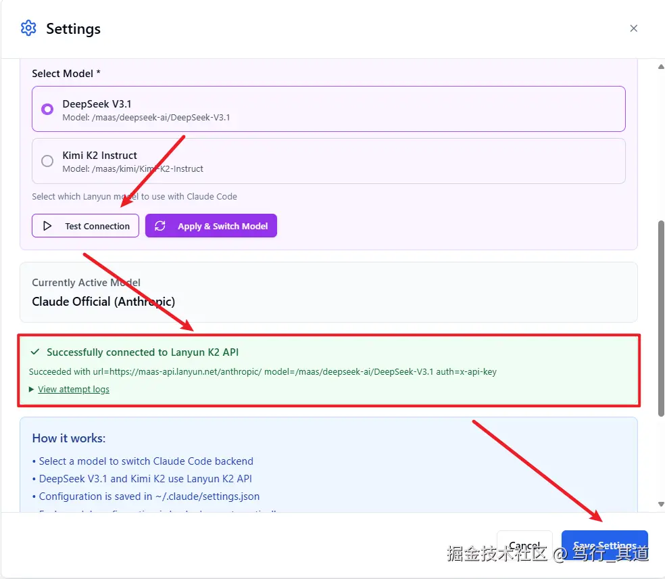
Task: Click the Save Settings button
Action: [604, 545]
